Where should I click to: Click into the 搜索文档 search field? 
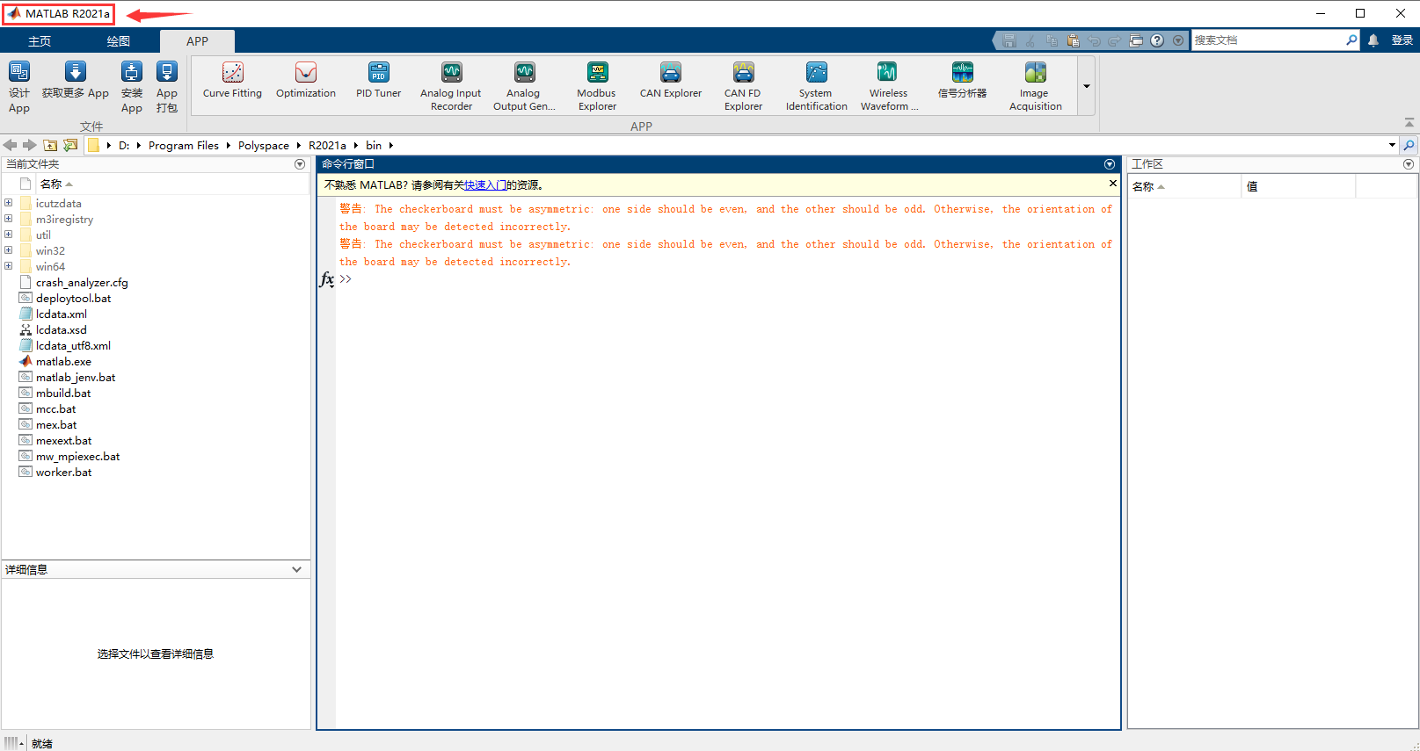pos(1268,40)
